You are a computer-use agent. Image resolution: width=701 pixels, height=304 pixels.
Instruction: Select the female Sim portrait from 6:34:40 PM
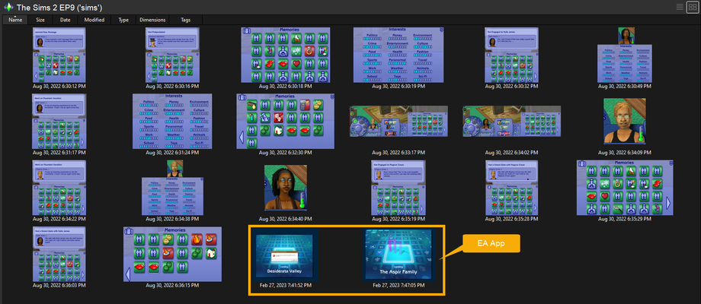tap(286, 187)
